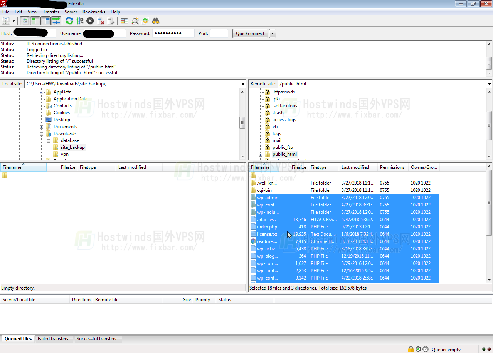Focus the Port field
This screenshot has height=353, width=493.
[x=219, y=33]
